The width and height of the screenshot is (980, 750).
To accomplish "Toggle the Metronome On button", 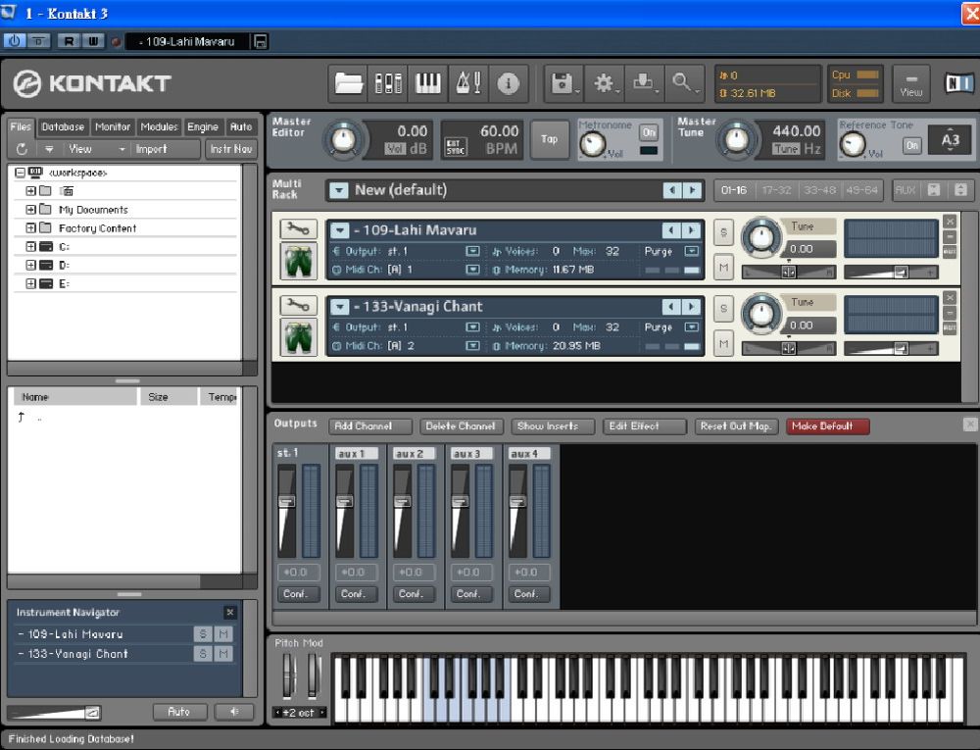I will (649, 132).
